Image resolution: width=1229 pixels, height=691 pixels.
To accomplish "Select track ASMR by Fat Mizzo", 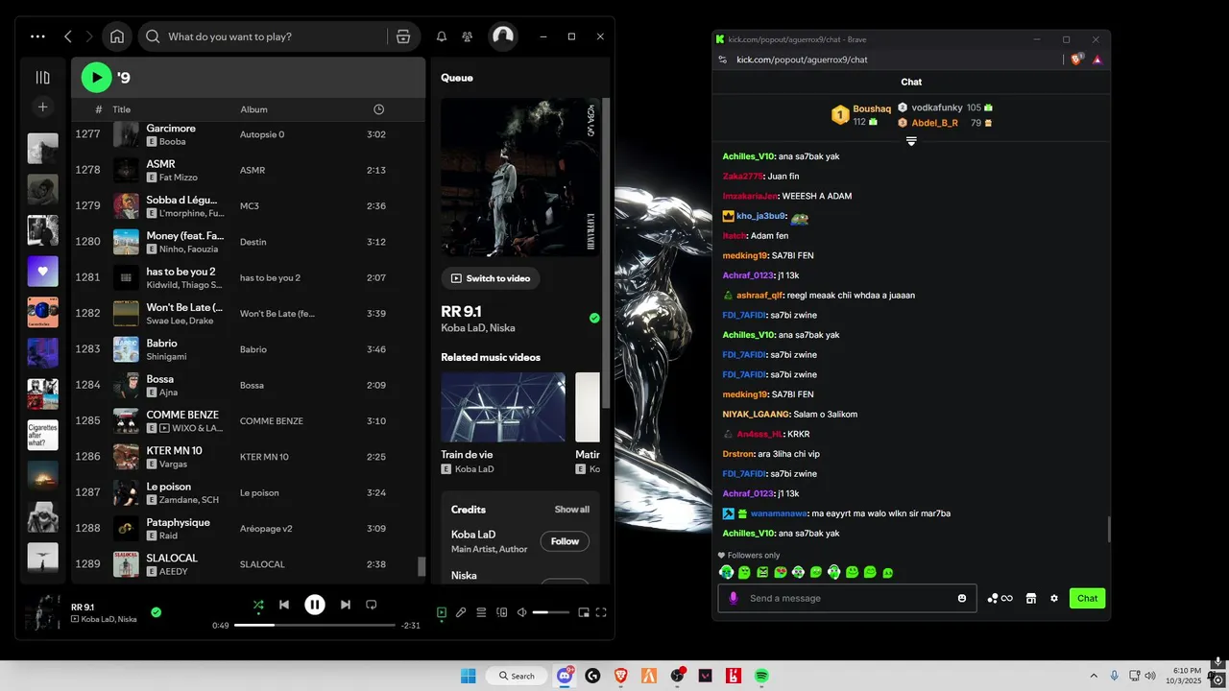I will click(x=248, y=170).
